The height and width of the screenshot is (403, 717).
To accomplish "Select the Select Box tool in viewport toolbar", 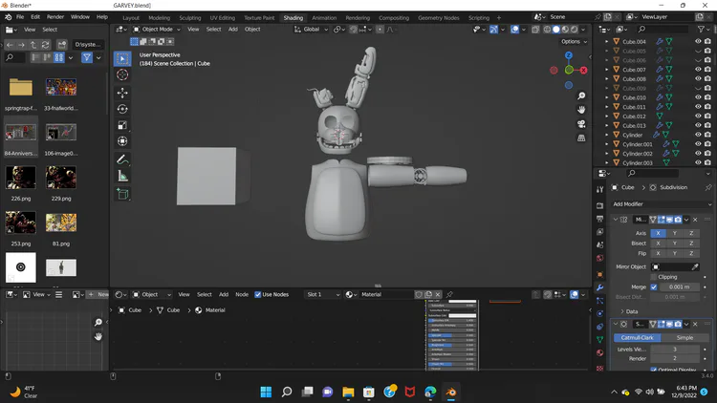I will pyautogui.click(x=122, y=58).
